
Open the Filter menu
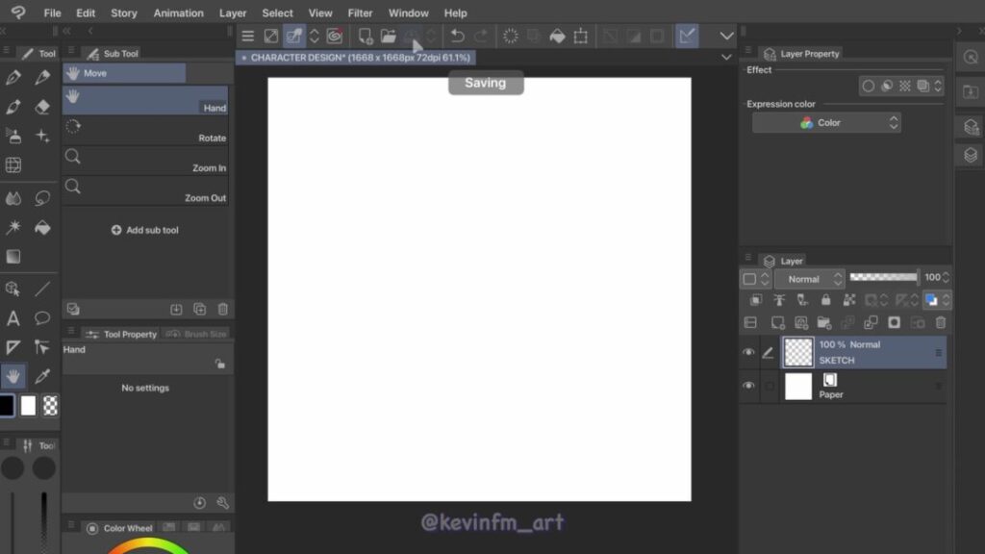coord(360,13)
